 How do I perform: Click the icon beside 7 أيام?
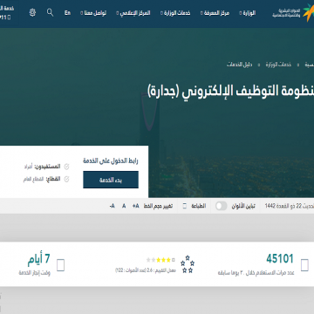(60, 265)
